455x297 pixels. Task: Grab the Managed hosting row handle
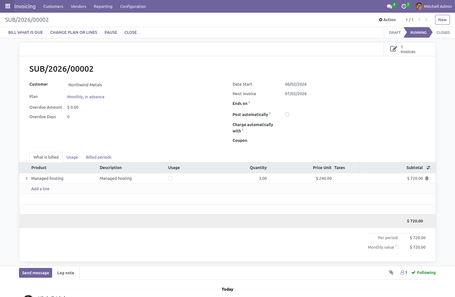(x=27, y=178)
